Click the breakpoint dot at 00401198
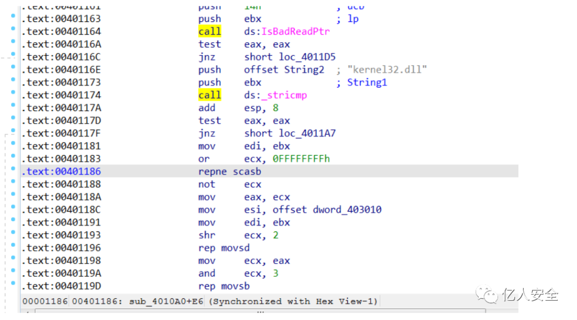 click(x=13, y=258)
